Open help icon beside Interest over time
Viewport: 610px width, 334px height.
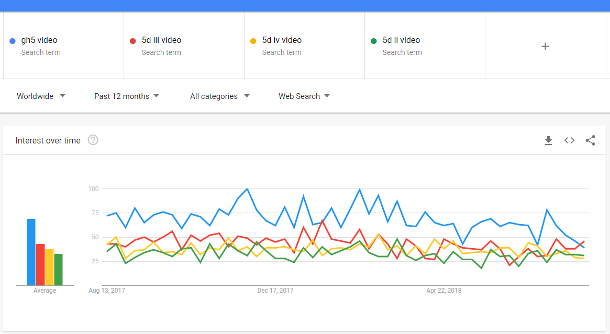pos(93,140)
